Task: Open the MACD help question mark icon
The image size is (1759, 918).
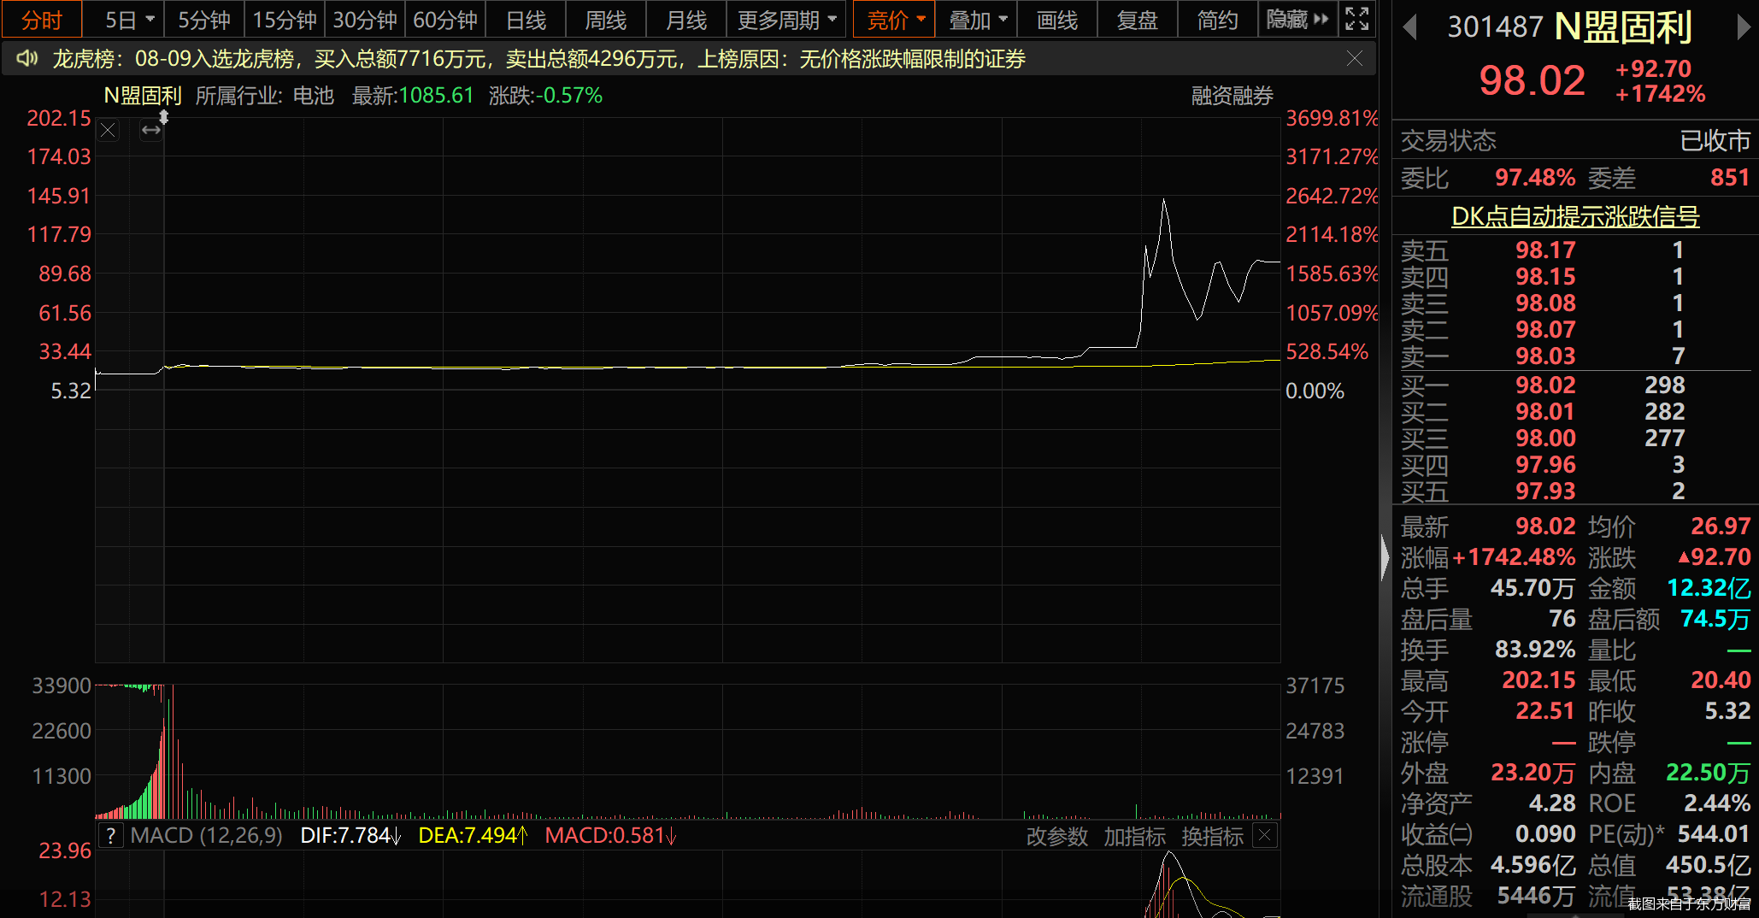Action: point(111,835)
